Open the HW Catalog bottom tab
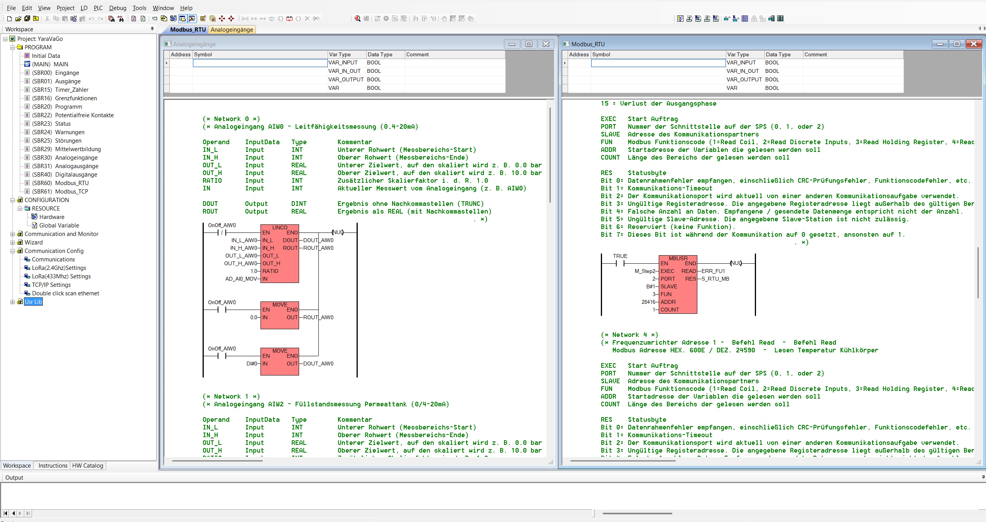Viewport: 986px width, 522px height. 88,465
